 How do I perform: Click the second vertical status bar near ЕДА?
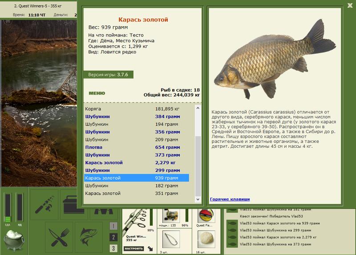(x=20, y=207)
